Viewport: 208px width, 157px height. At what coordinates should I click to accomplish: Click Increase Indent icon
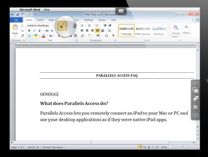110,26
